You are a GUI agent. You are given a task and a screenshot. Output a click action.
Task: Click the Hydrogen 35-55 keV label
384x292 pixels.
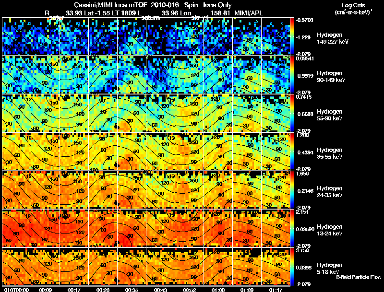(329, 153)
